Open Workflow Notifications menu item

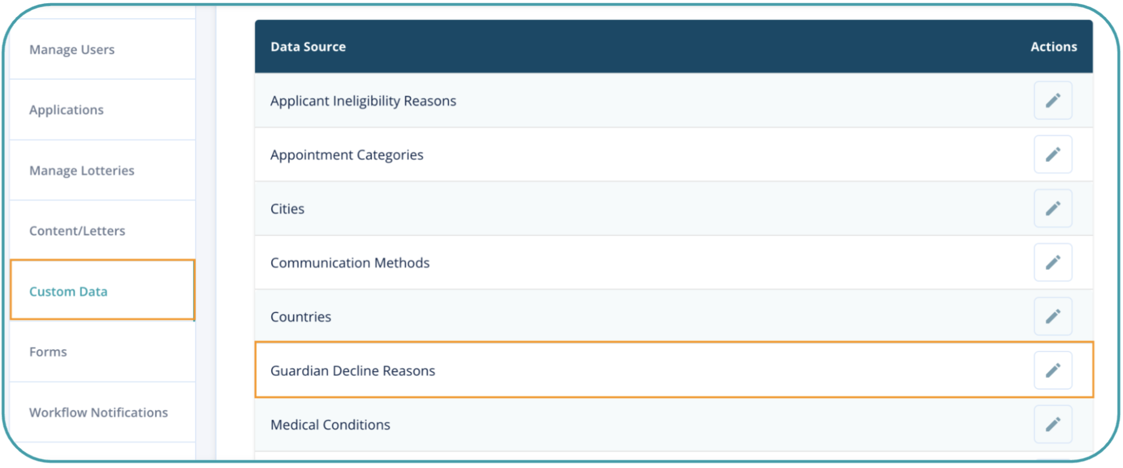click(x=98, y=412)
